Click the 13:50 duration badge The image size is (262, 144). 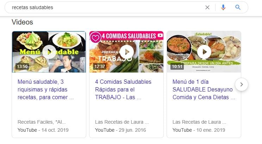click(22, 67)
